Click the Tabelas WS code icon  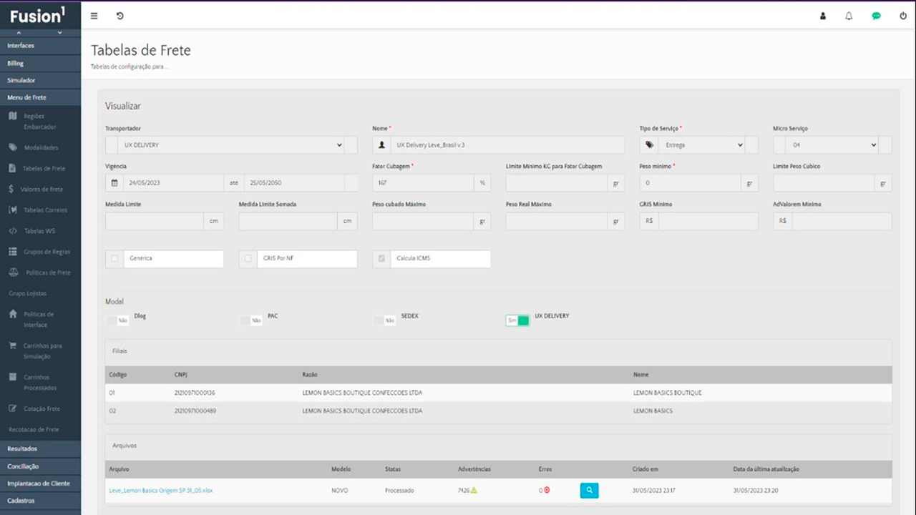[13, 231]
